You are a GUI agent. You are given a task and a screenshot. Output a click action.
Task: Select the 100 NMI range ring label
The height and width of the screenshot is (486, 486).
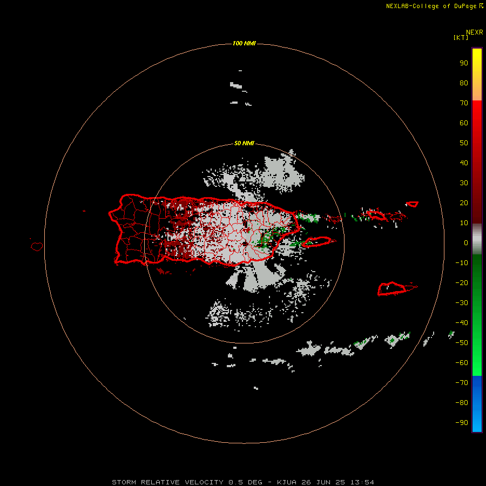pyautogui.click(x=244, y=43)
